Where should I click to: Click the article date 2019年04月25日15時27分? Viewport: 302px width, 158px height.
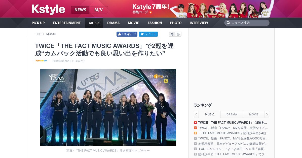[x=68, y=61]
